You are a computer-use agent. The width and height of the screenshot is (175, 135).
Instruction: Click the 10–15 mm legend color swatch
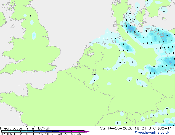37,131
